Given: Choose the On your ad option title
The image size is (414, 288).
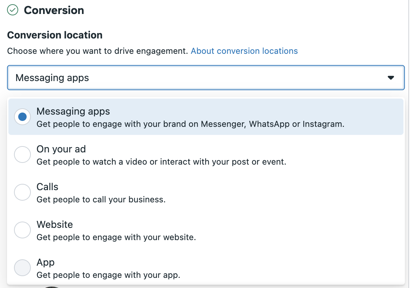Looking at the screenshot, I should tap(61, 149).
